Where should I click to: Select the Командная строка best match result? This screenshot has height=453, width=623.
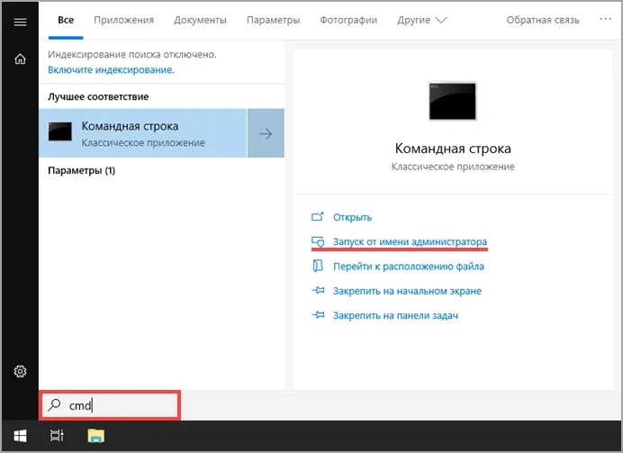(143, 133)
